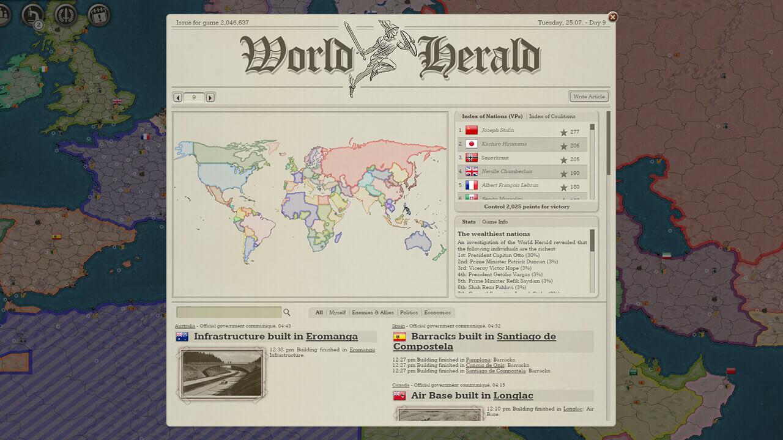The image size is (783, 440).
Task: Advance to the next newspaper issue arrow
Action: (209, 97)
